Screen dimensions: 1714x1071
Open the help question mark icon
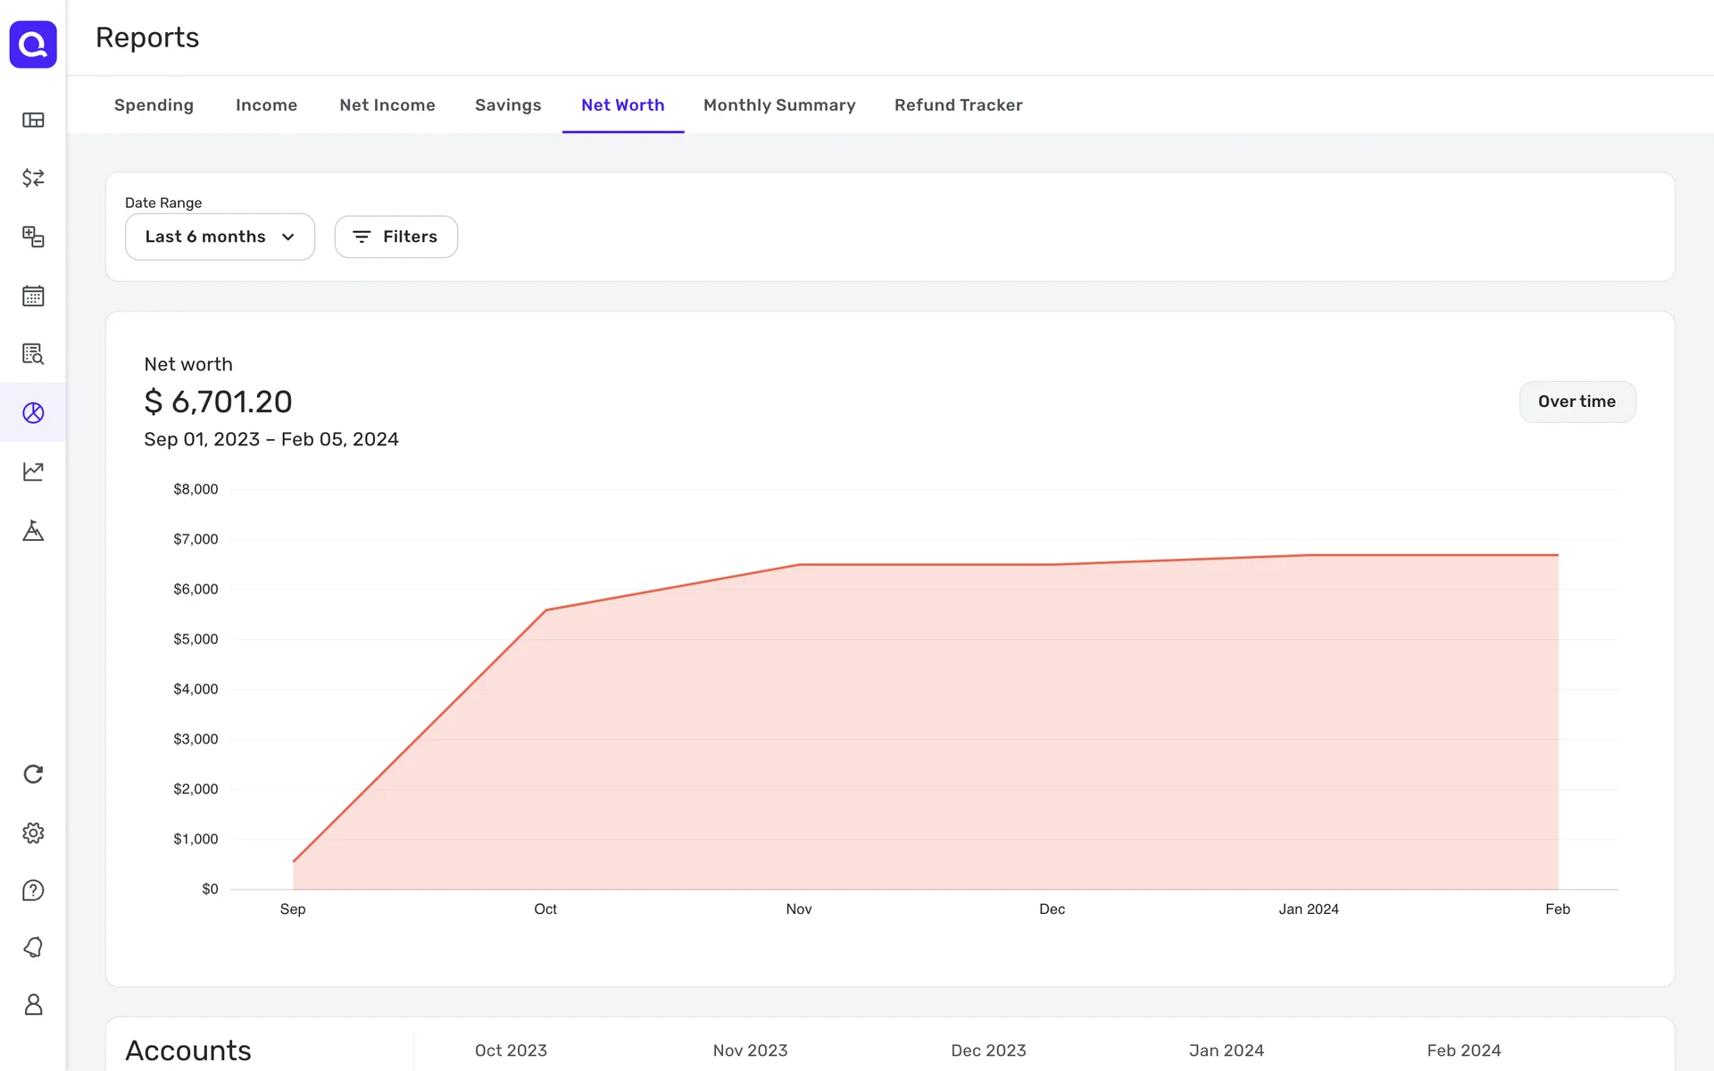pos(33,890)
